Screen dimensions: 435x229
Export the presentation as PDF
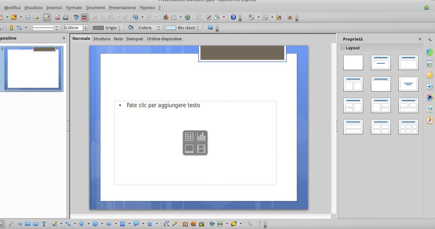[57, 17]
